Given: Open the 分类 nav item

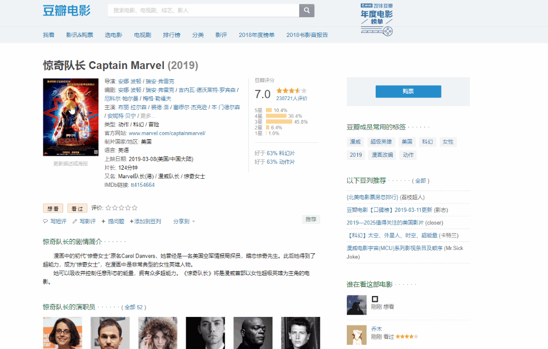Looking at the screenshot, I should (198, 35).
